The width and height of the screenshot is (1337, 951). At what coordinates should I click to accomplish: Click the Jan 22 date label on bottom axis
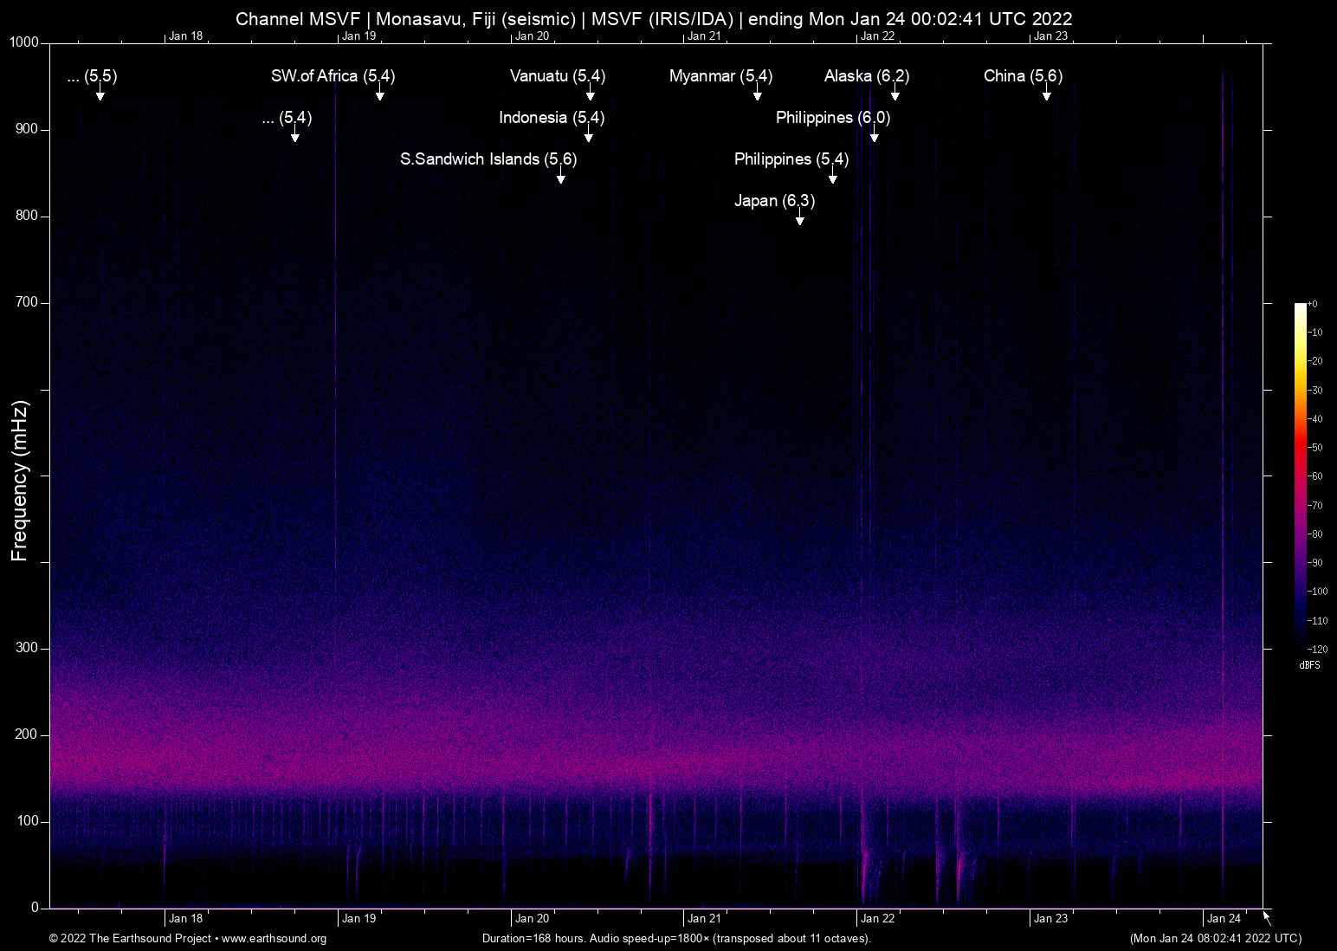(879, 918)
